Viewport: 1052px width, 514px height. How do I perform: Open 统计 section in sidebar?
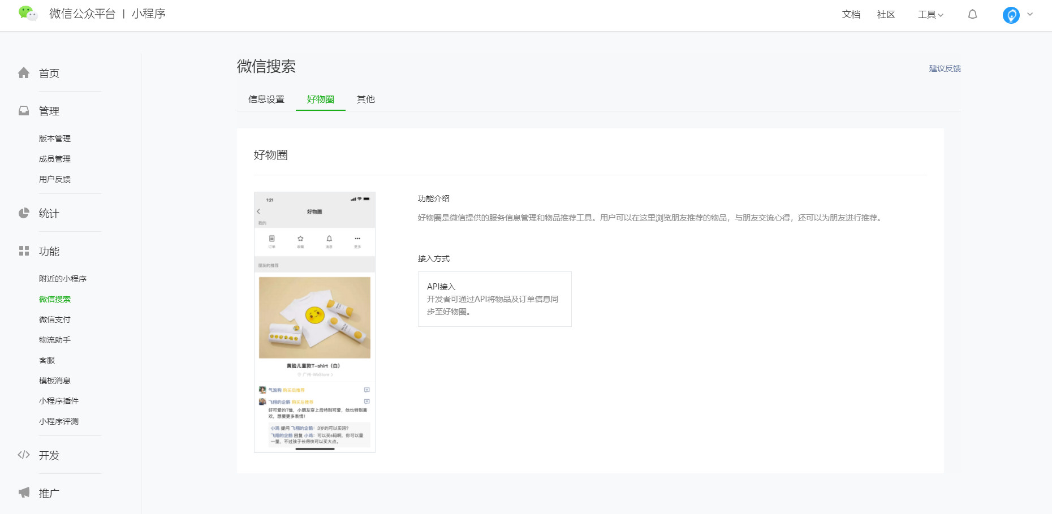click(49, 214)
